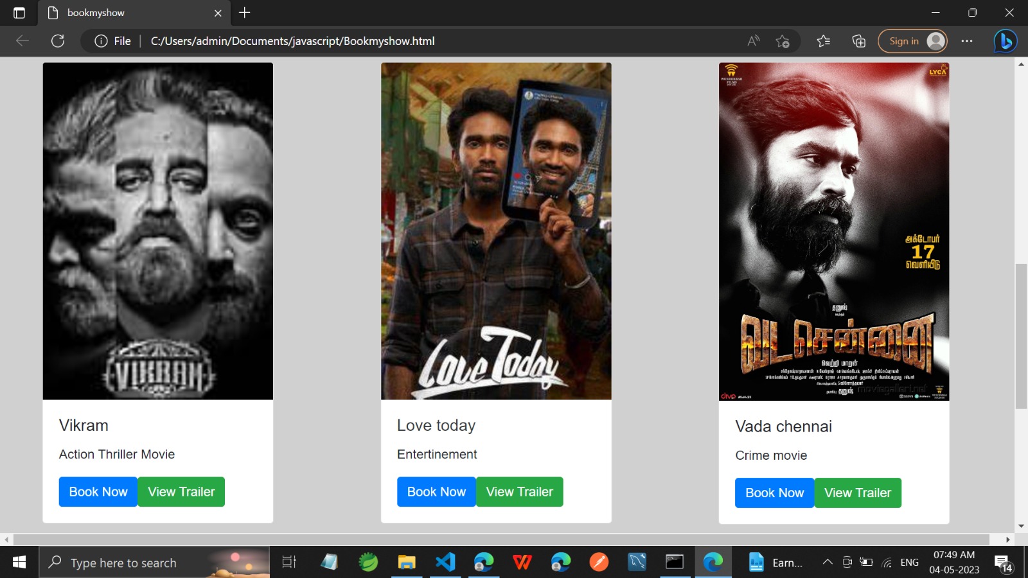Open the Wi-Fi network tray icon
This screenshot has width=1028, height=578.
pyautogui.click(x=887, y=563)
